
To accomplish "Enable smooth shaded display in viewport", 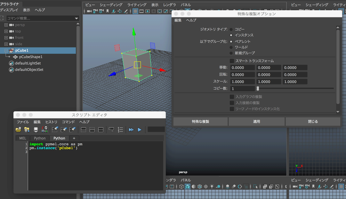I will 147,11.
